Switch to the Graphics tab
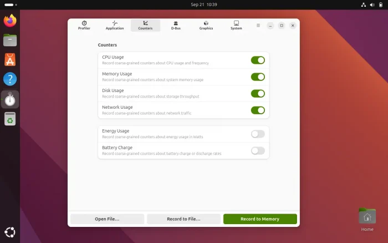The image size is (388, 243). (x=206, y=26)
